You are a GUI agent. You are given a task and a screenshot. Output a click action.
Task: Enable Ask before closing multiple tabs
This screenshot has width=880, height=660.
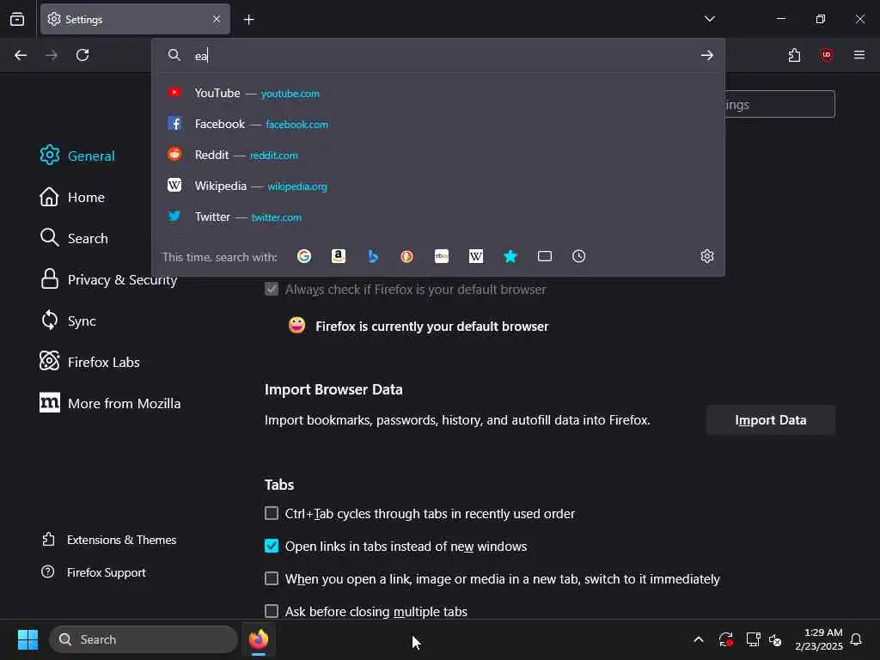pyautogui.click(x=271, y=611)
